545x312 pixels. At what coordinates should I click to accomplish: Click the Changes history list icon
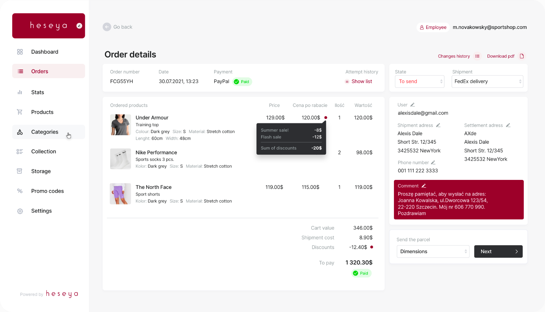[x=477, y=56]
